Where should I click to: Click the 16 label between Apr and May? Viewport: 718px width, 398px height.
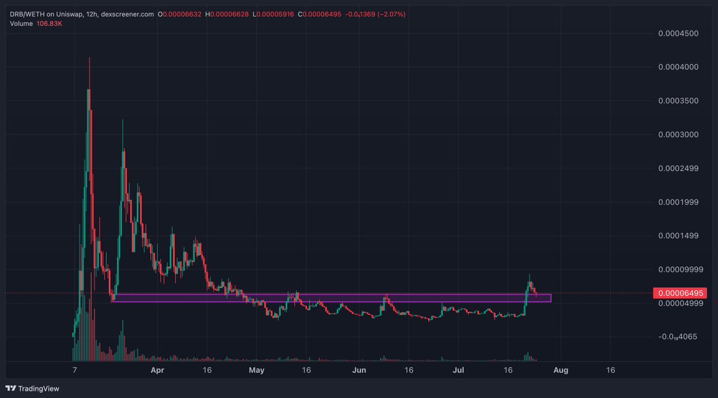[207, 370]
